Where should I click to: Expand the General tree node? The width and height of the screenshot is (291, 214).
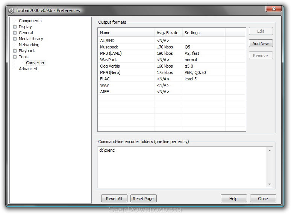point(15,33)
